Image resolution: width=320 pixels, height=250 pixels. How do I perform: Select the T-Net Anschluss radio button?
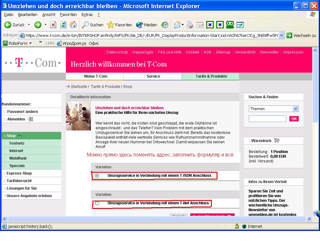click(x=97, y=203)
